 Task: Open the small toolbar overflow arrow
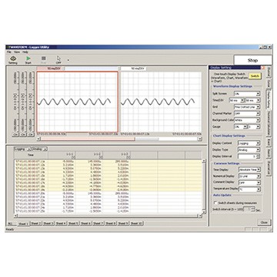coord(68,61)
